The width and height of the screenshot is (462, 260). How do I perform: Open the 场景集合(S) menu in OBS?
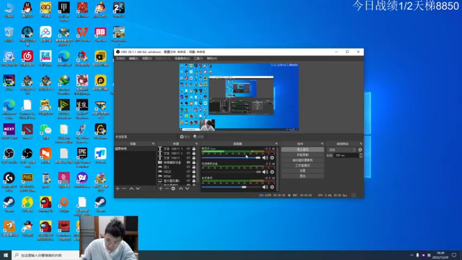click(182, 58)
